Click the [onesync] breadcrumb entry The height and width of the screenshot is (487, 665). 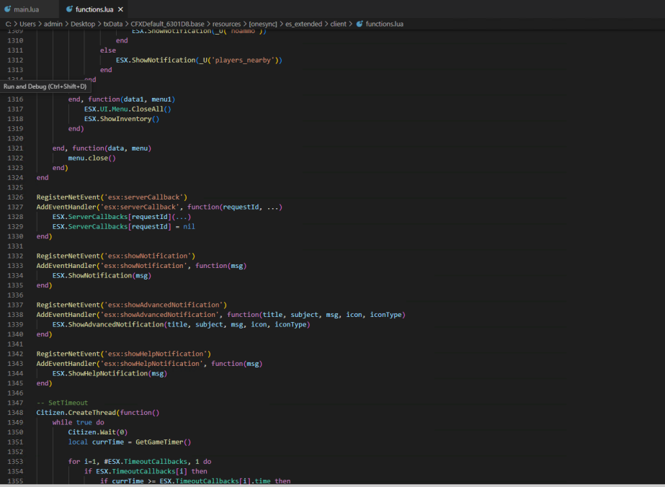click(x=262, y=24)
